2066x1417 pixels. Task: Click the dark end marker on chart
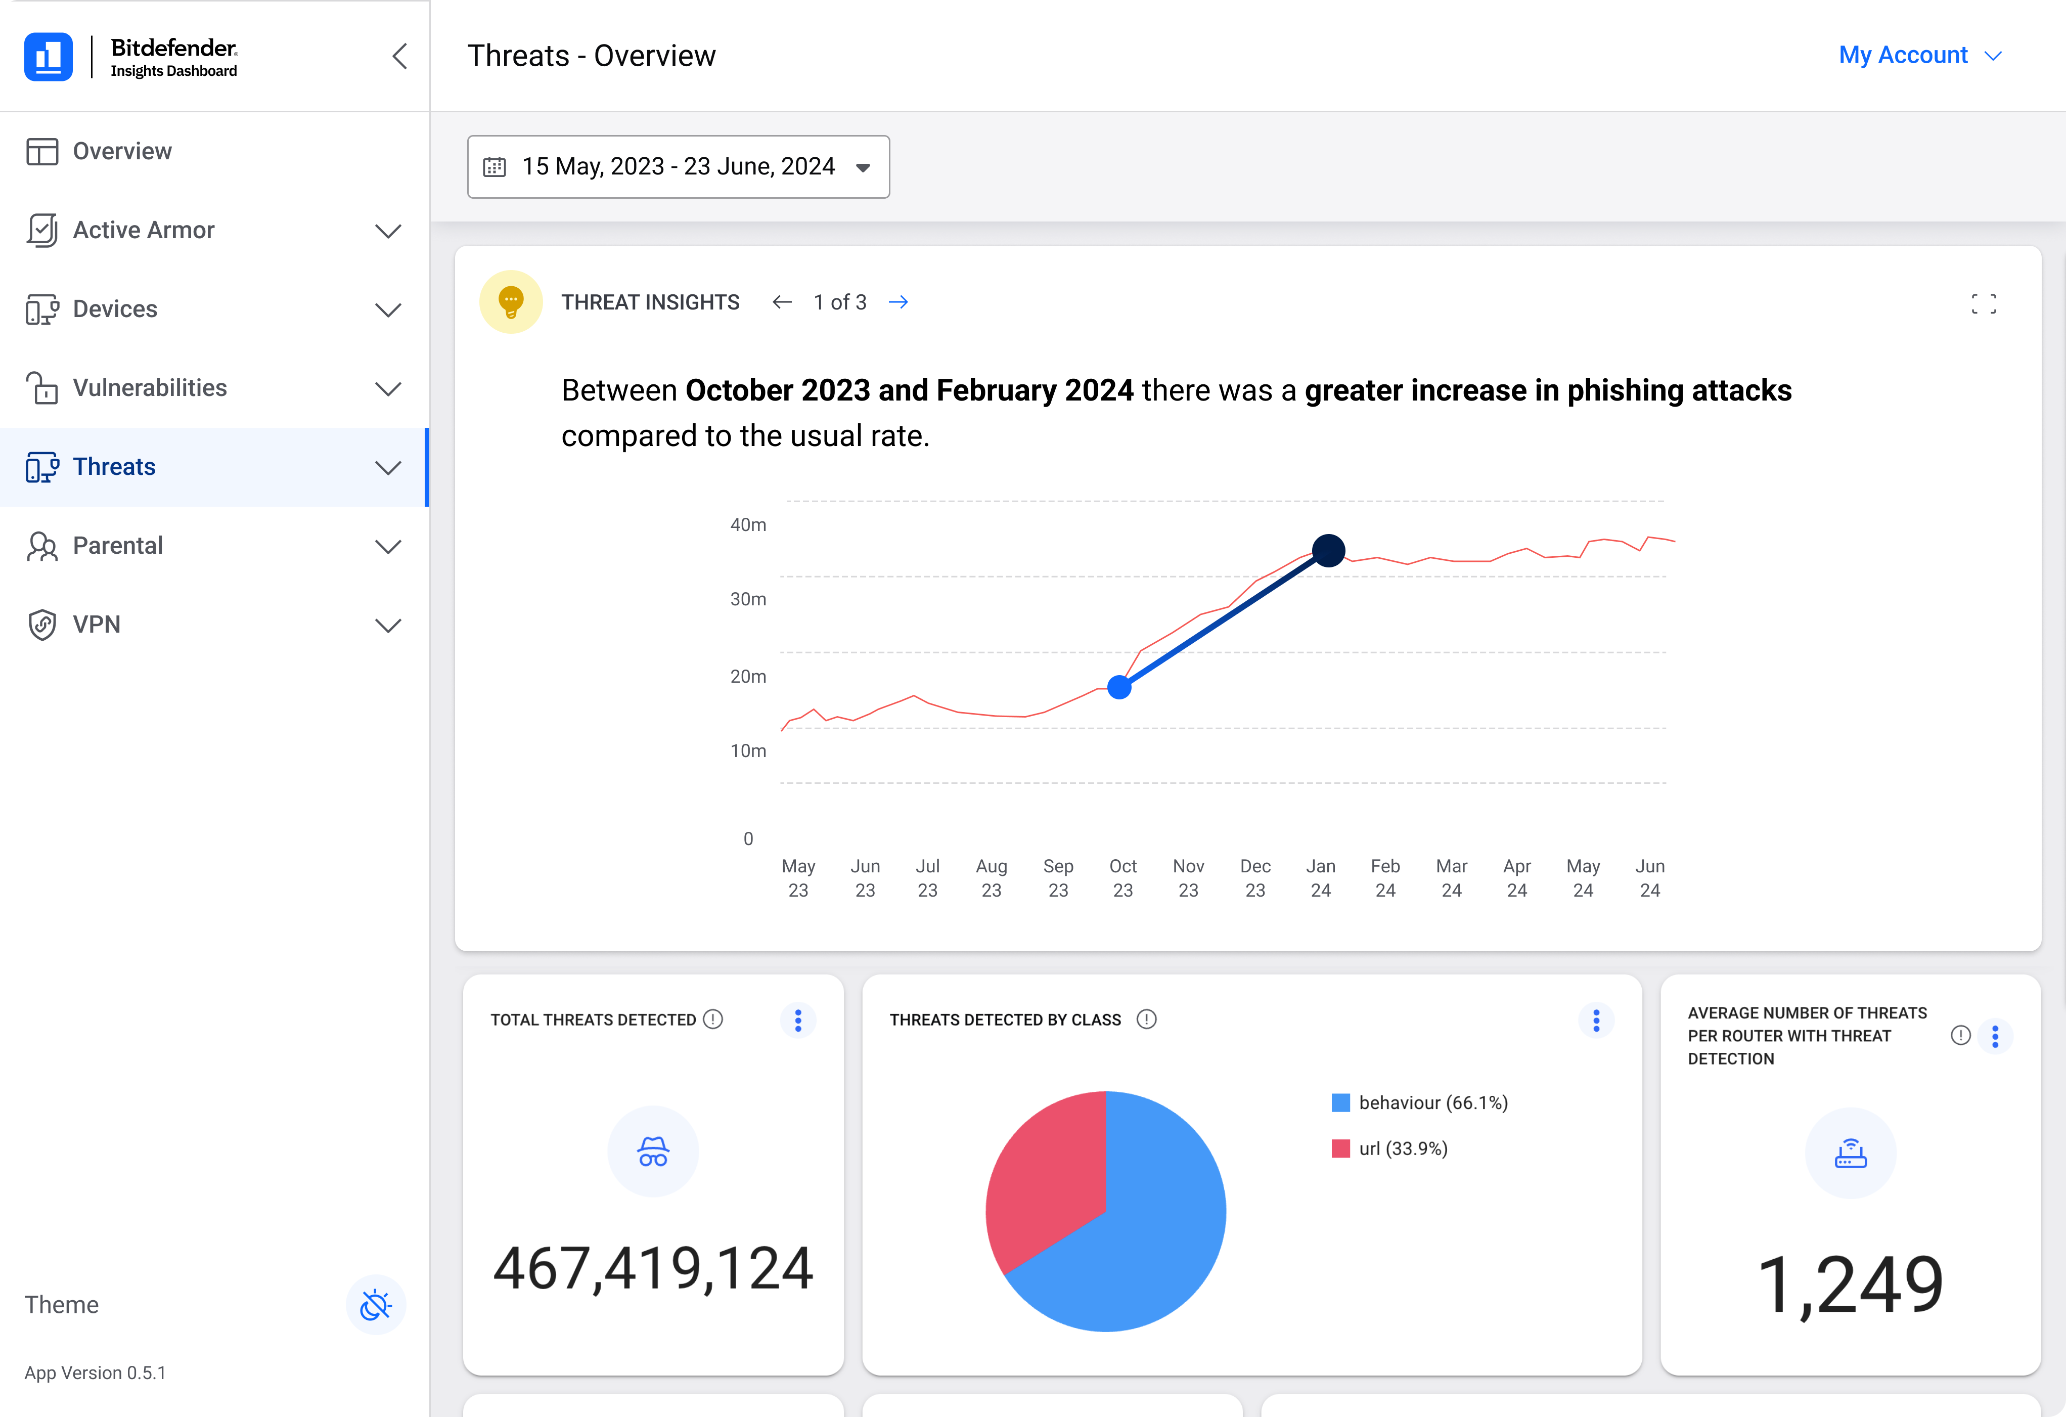click(x=1329, y=550)
